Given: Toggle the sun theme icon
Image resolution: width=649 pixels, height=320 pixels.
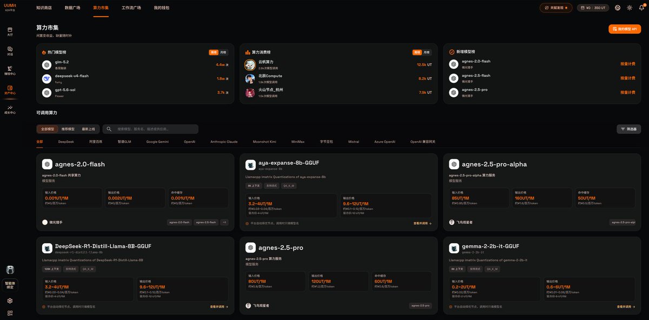Looking at the screenshot, I should 630,8.
